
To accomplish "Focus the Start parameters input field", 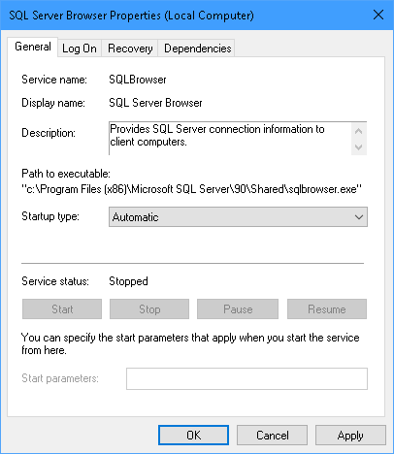I will coord(246,378).
